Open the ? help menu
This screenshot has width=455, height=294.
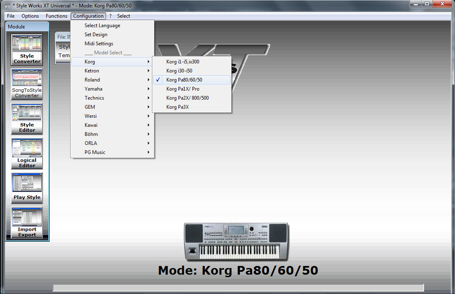coord(110,16)
